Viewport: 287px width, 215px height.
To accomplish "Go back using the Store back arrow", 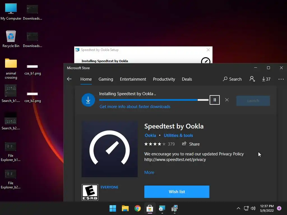I will point(69,79).
